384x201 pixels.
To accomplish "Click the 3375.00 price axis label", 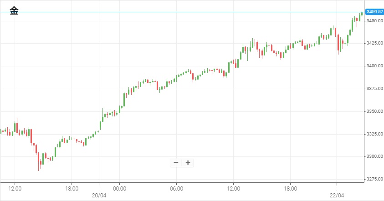I will (375, 89).
